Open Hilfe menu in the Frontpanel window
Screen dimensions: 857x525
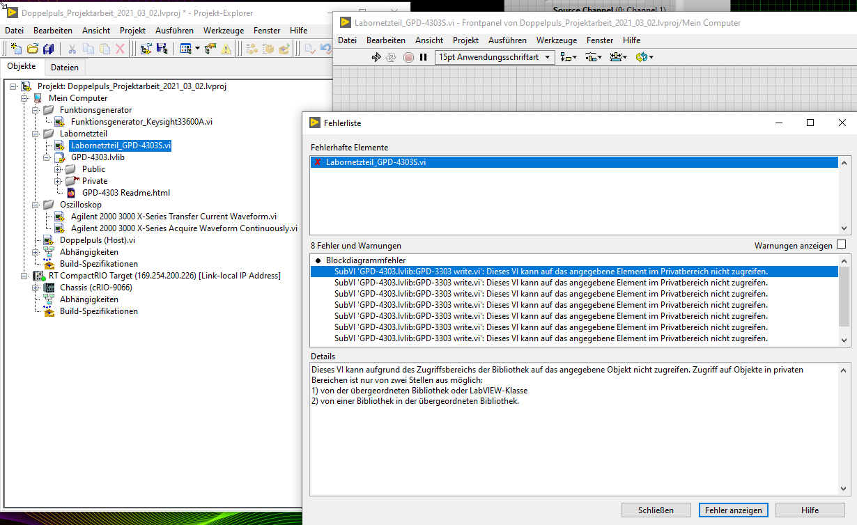tap(632, 40)
